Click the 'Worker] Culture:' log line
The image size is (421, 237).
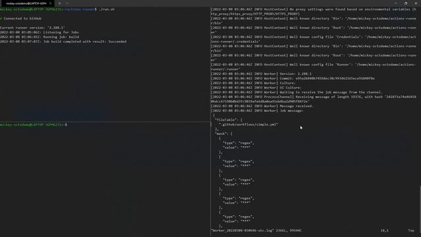click(253, 83)
